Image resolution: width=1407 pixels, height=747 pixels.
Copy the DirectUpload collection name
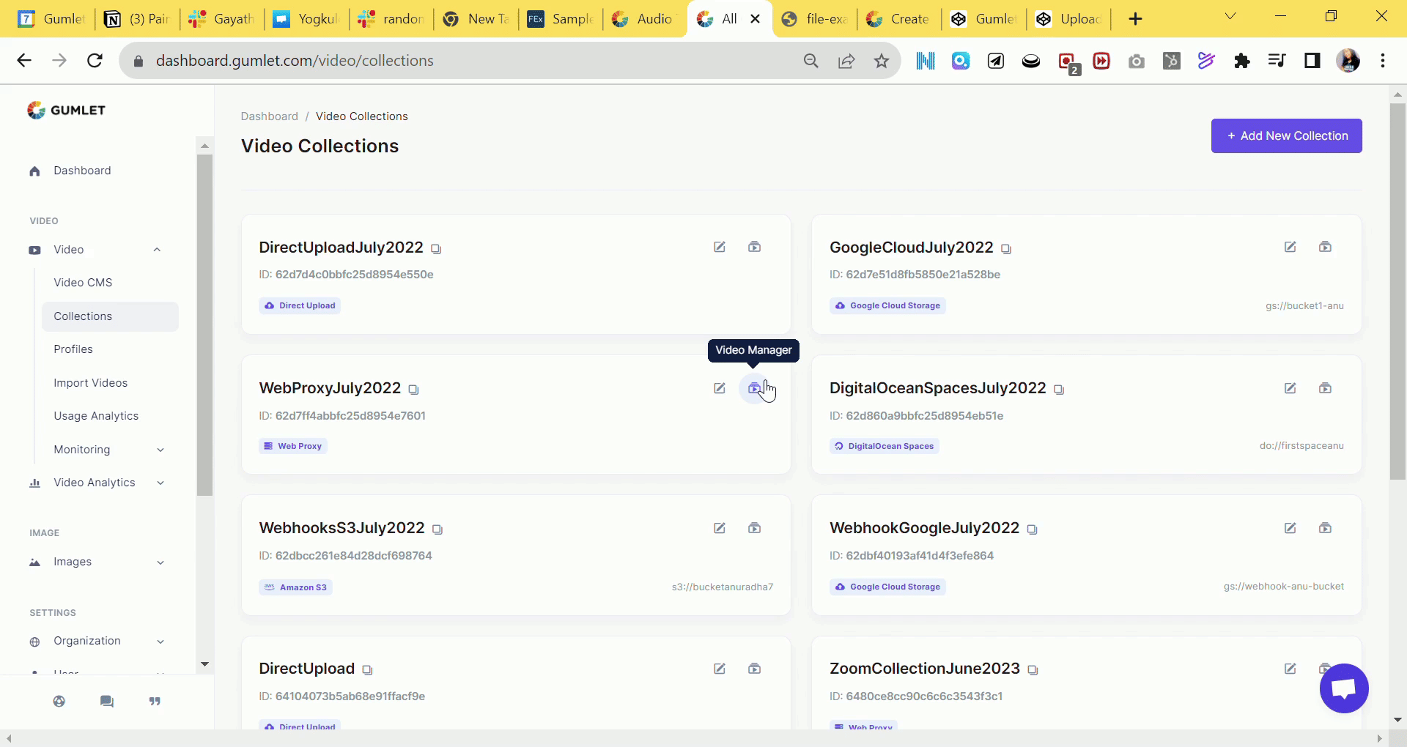coord(367,670)
